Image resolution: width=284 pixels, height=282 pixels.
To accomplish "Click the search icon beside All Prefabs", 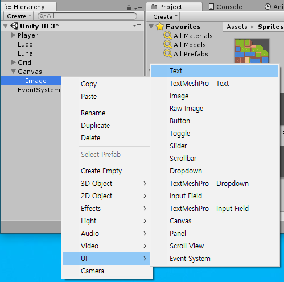I will [168, 53].
